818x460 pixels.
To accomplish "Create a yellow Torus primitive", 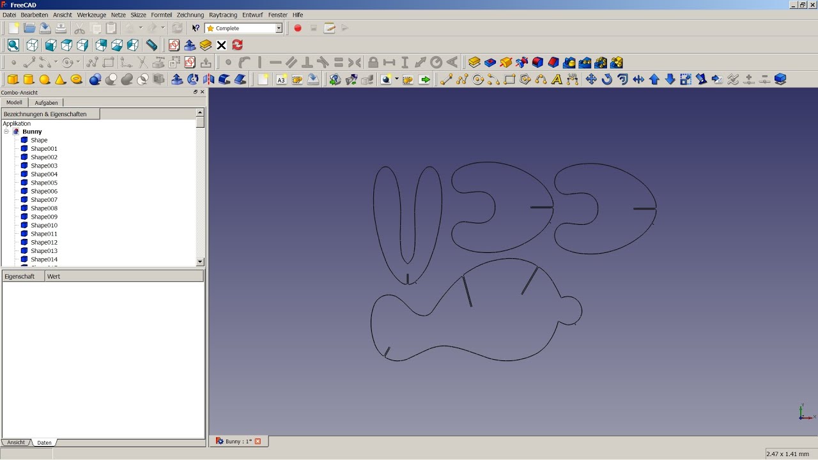I will click(x=77, y=79).
